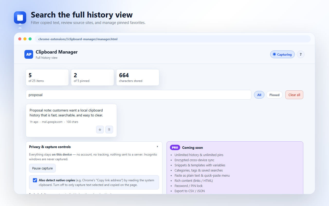Click the 1h ago timestamp
Screen dimensions: 329x206
[34, 122]
